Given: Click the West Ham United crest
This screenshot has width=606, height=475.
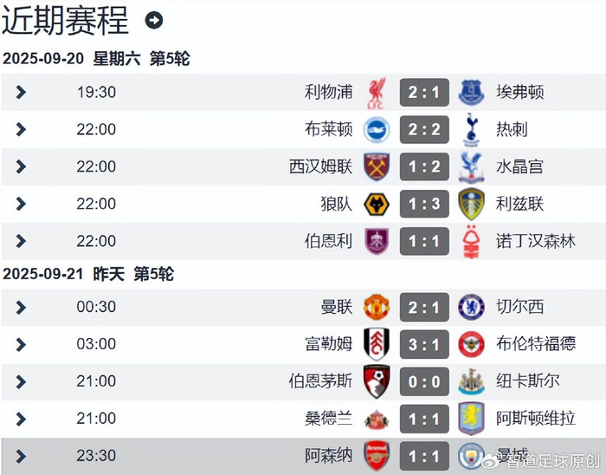Looking at the screenshot, I should tap(377, 166).
